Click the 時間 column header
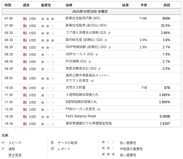 coord(8,5)
